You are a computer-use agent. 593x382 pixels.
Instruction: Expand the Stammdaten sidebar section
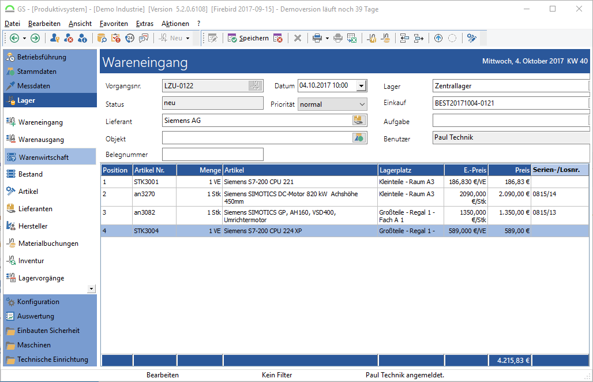50,72
